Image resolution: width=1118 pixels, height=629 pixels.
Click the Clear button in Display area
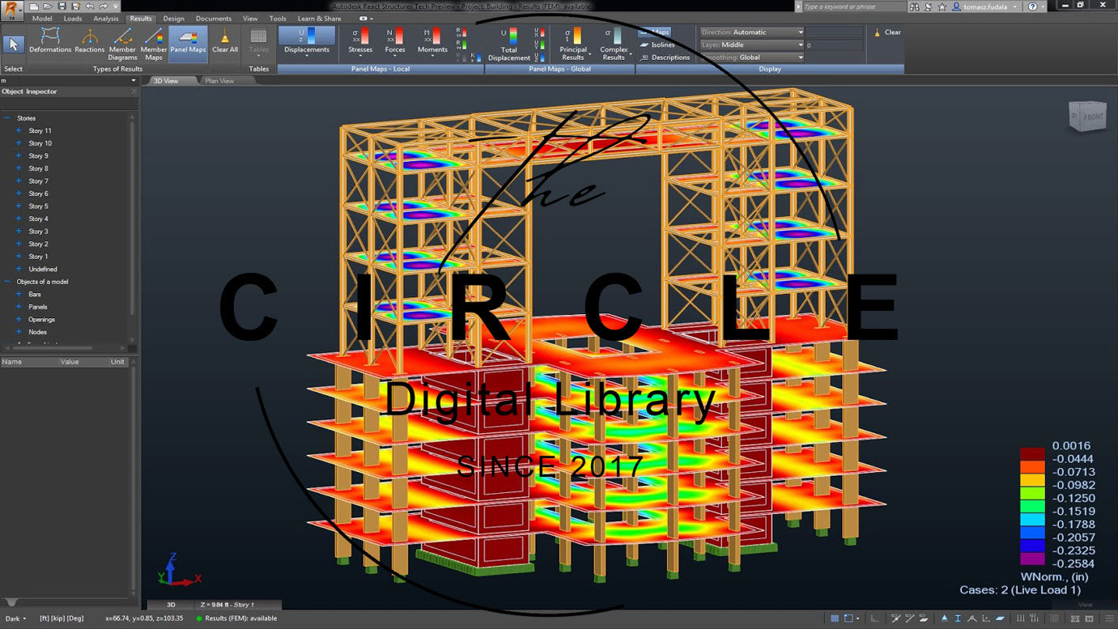[x=887, y=32]
